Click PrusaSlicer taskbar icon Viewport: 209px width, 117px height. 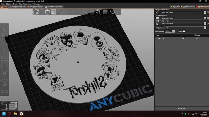coord(21,114)
